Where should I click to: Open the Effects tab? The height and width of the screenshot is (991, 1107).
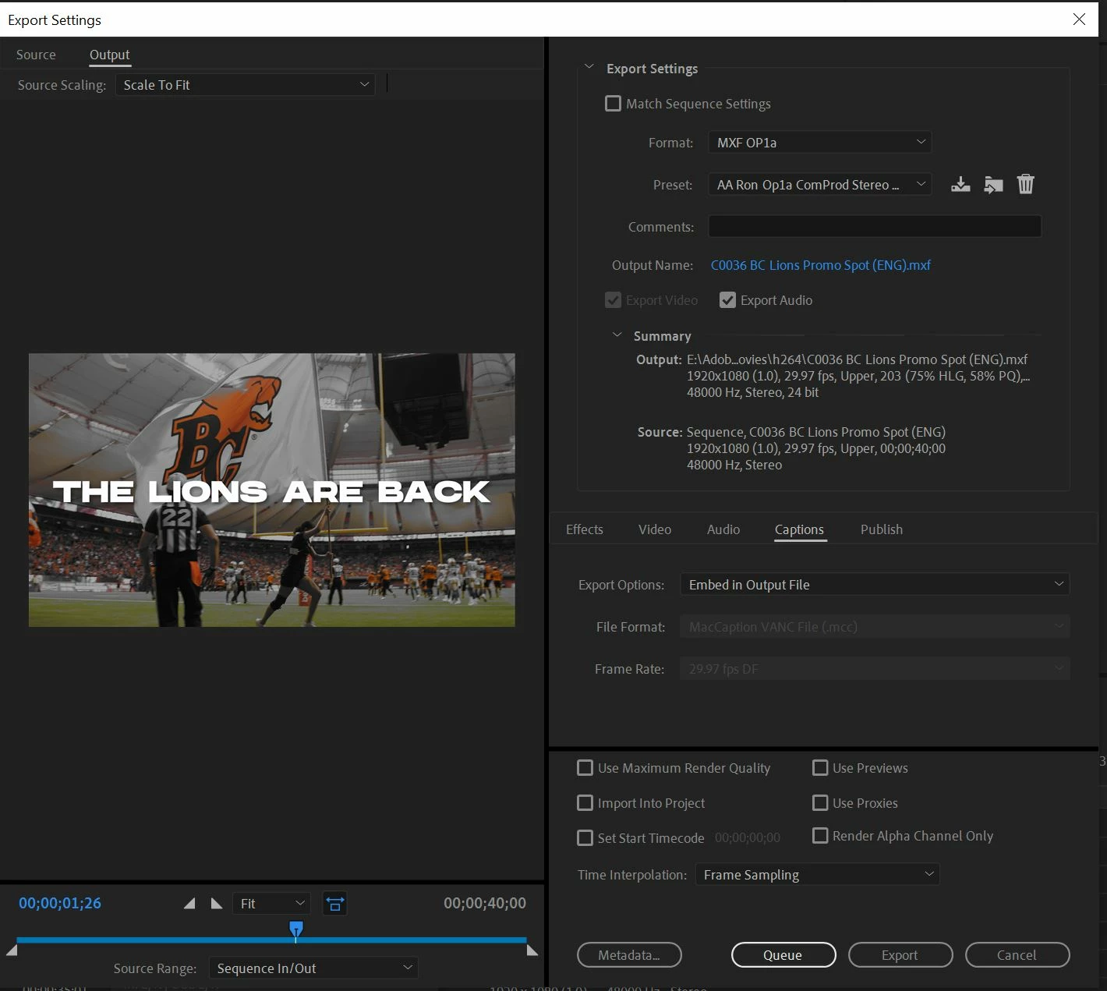point(585,529)
